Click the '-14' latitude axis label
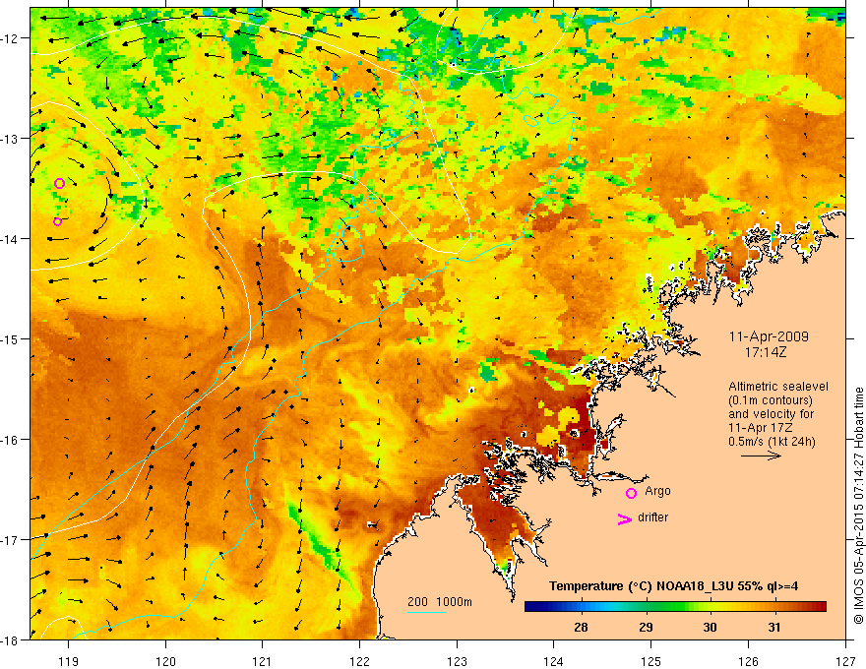This screenshot has width=866, height=669. pyautogui.click(x=10, y=239)
